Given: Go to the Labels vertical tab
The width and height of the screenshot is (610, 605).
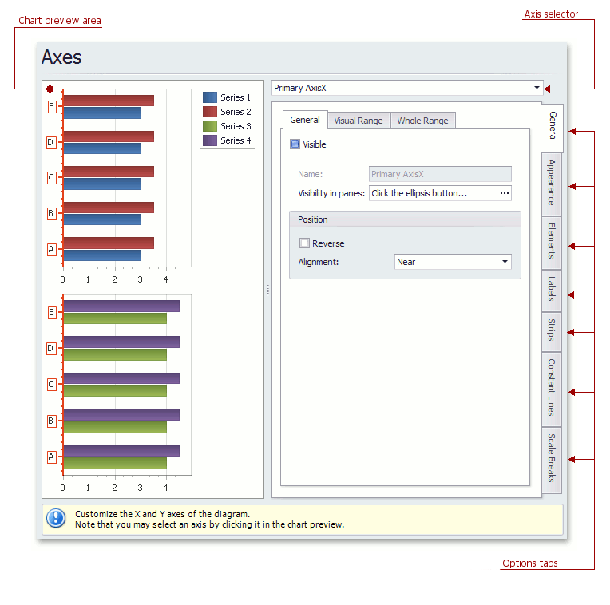Looking at the screenshot, I should [x=552, y=291].
